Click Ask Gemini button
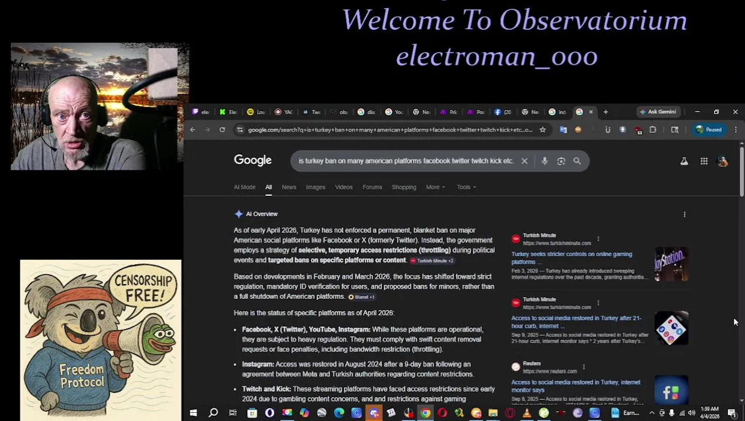Image resolution: width=745 pixels, height=421 pixels. tap(658, 112)
